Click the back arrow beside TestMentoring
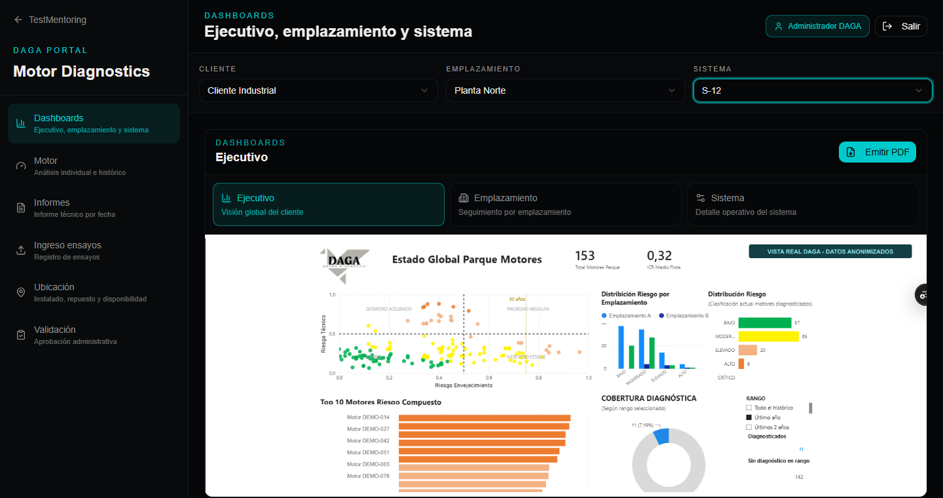This screenshot has height=498, width=943. tap(18, 20)
